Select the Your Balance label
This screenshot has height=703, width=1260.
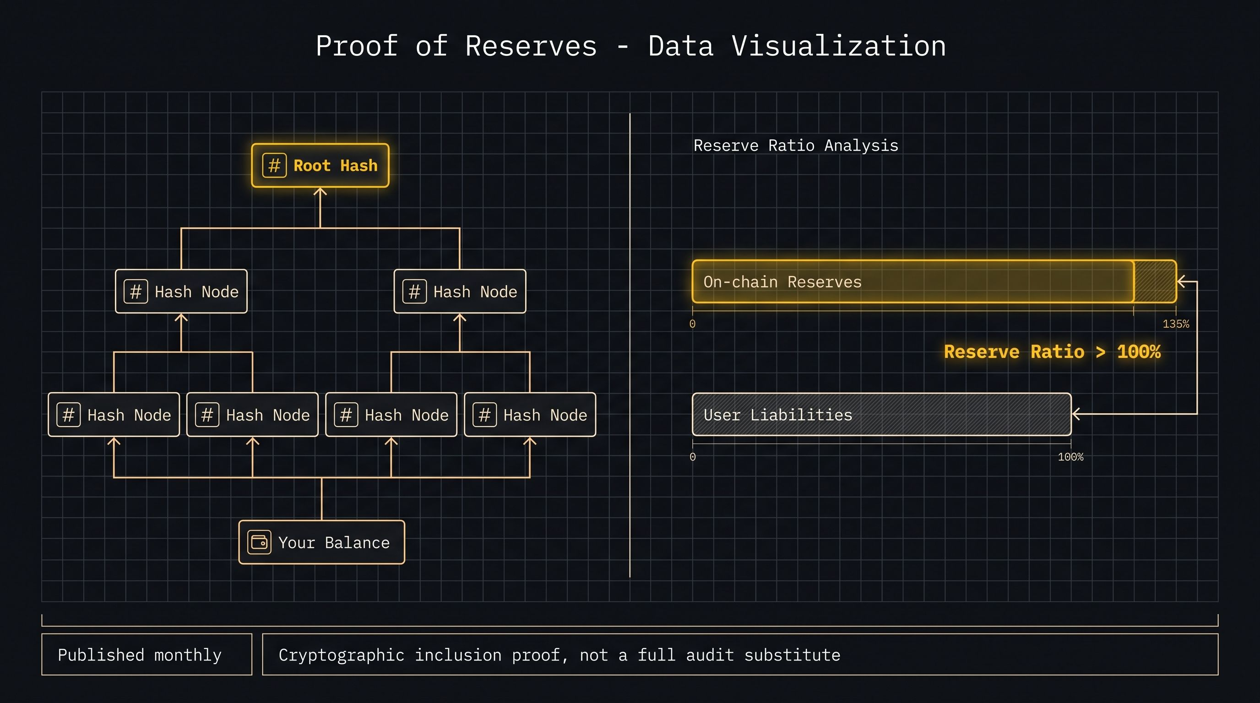click(334, 542)
